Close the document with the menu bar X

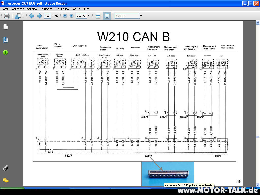[x=257, y=9]
